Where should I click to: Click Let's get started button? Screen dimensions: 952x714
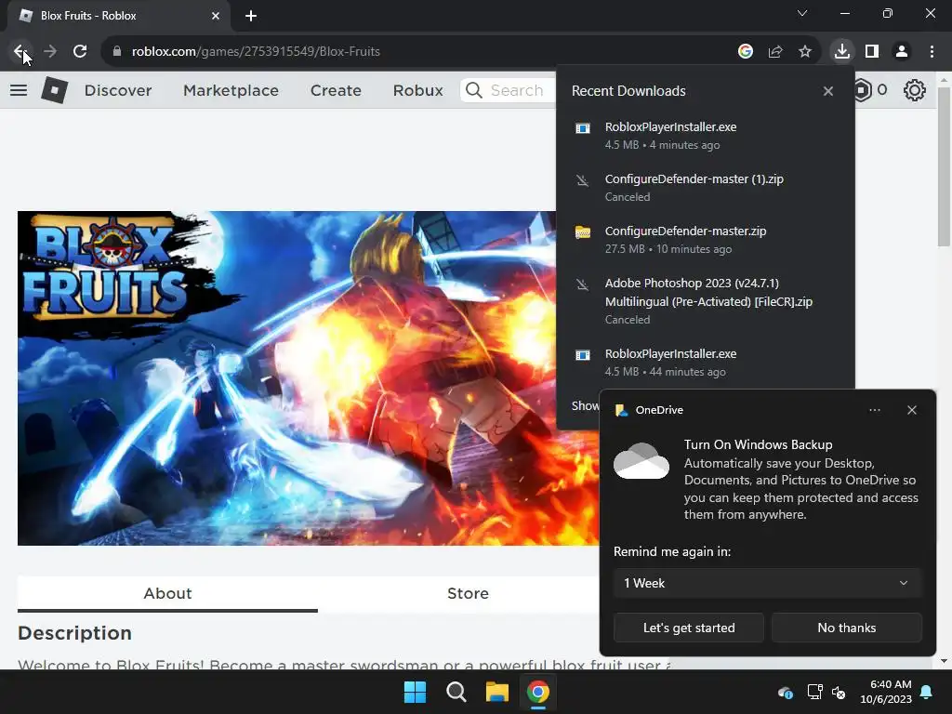(x=689, y=628)
